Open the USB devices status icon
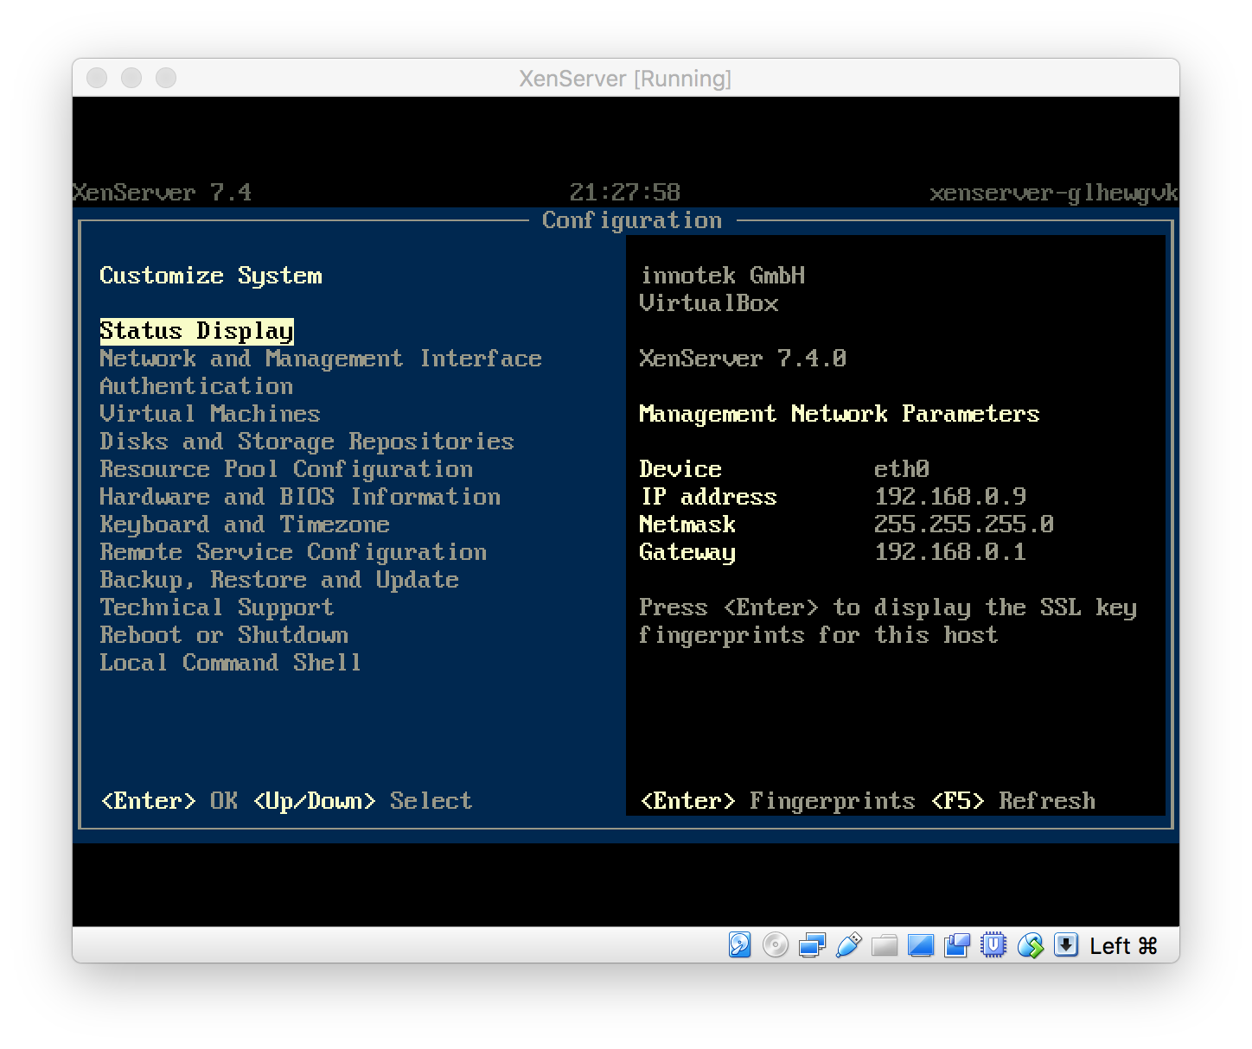Screen dimensions: 1252x1049 pos(848,945)
